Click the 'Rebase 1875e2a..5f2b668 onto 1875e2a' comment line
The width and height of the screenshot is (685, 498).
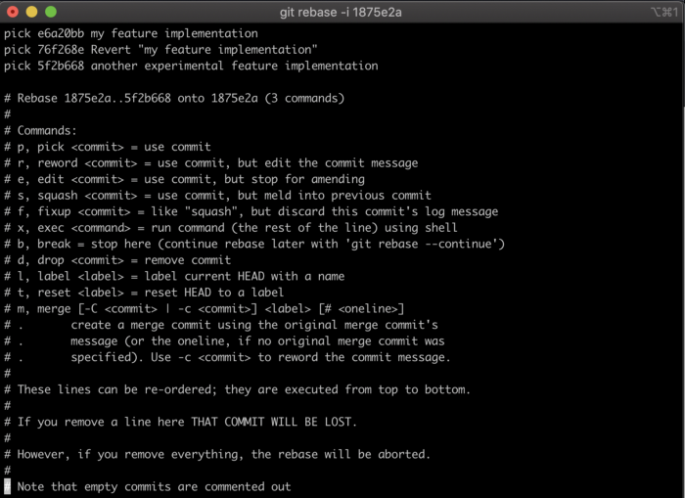[176, 98]
